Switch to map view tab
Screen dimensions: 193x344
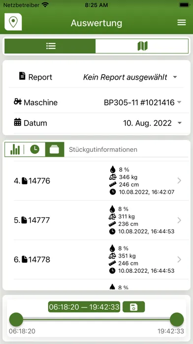[x=142, y=46]
